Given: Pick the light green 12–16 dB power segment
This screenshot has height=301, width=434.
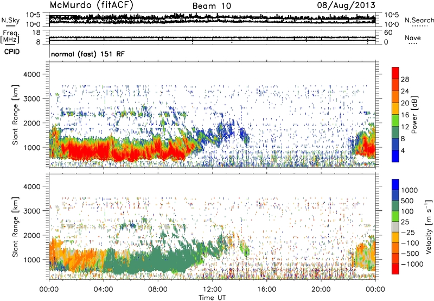Looking at the screenshot, I should (x=395, y=121).
